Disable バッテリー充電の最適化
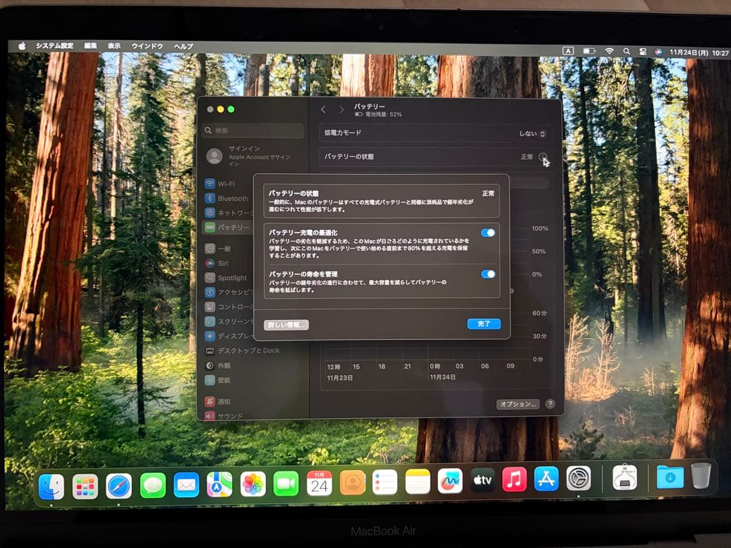This screenshot has width=731, height=548. pyautogui.click(x=489, y=233)
